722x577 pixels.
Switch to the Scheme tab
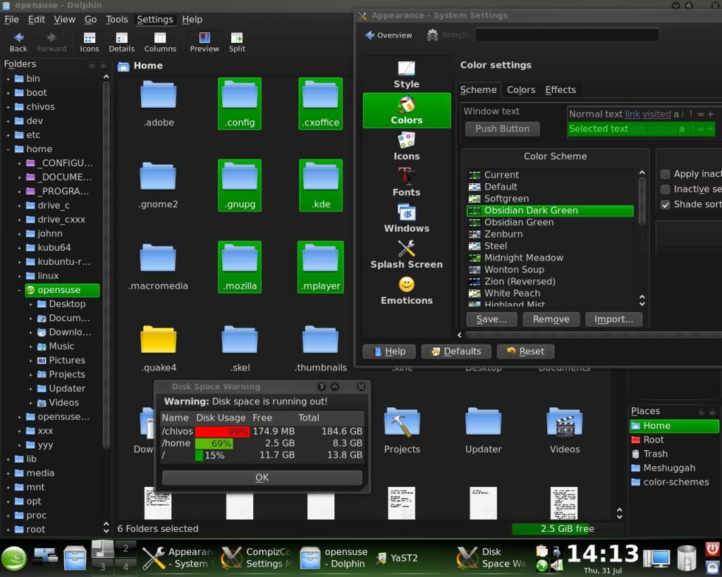click(478, 89)
